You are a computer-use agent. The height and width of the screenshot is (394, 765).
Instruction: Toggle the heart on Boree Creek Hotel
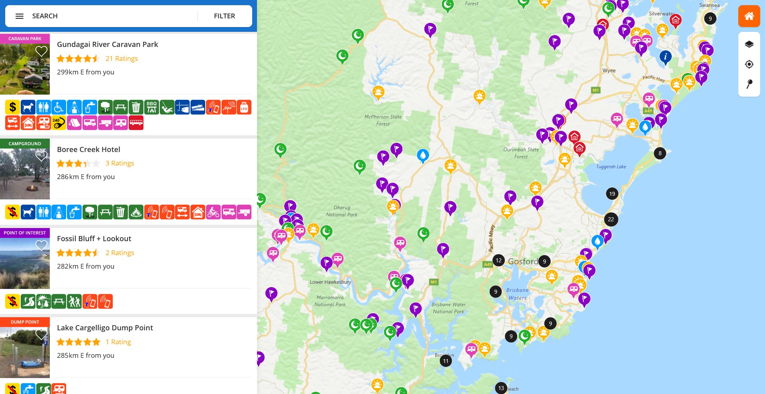point(41,156)
